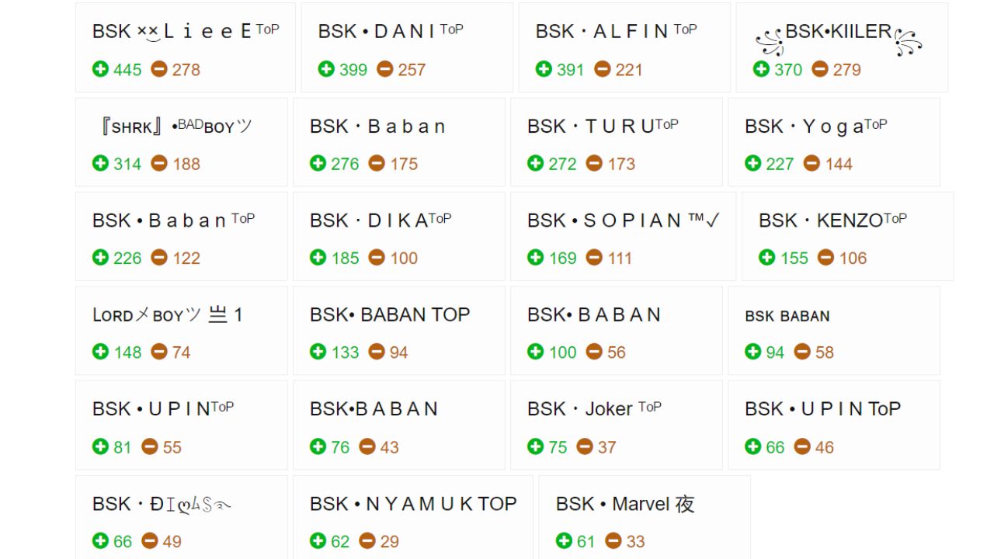The image size is (994, 559).
Task: Downvote the BSK · B a b a n 175 card
Action: coord(377,163)
